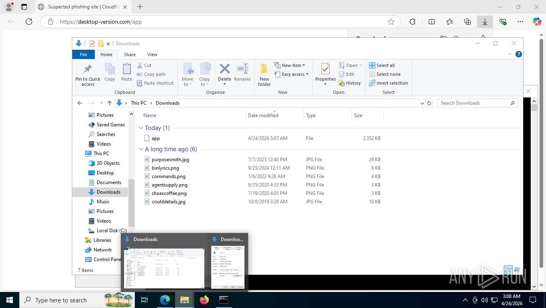This screenshot has width=546, height=308.
Task: Switch to the Share ribbon tab
Action: (130, 55)
